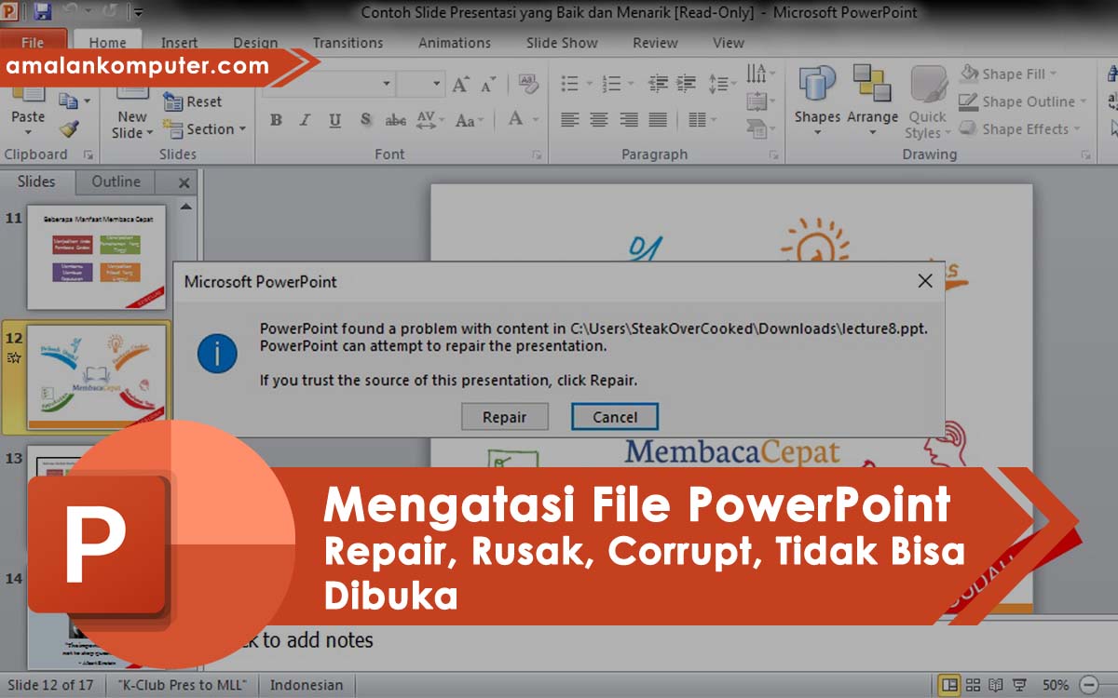Open the Review ribbon tab
This screenshot has height=698, width=1118.
pos(655,43)
